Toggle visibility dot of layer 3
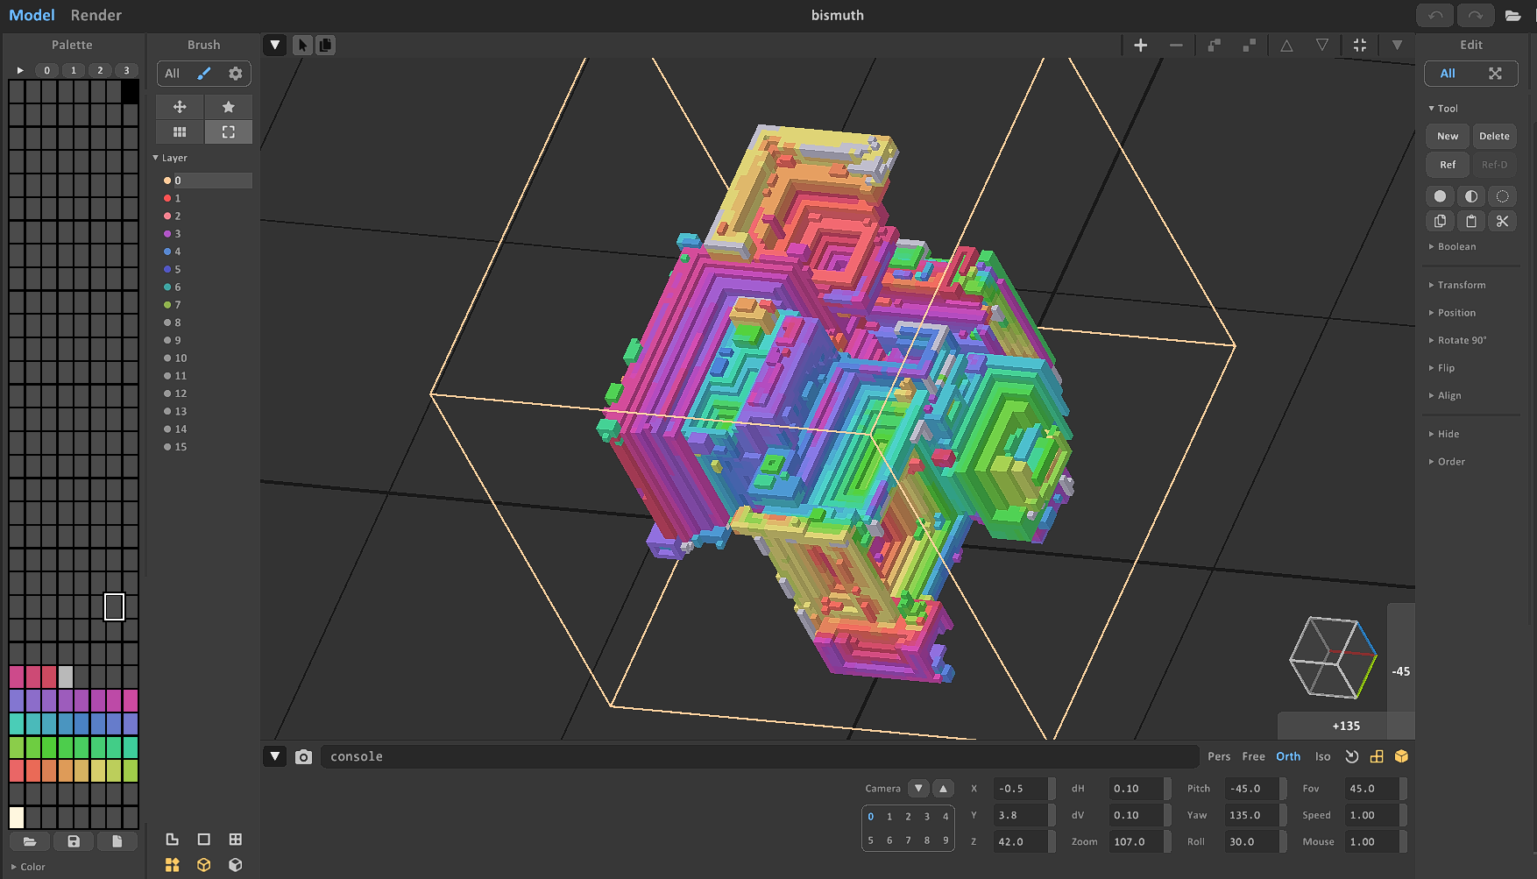The width and height of the screenshot is (1537, 879). (167, 234)
